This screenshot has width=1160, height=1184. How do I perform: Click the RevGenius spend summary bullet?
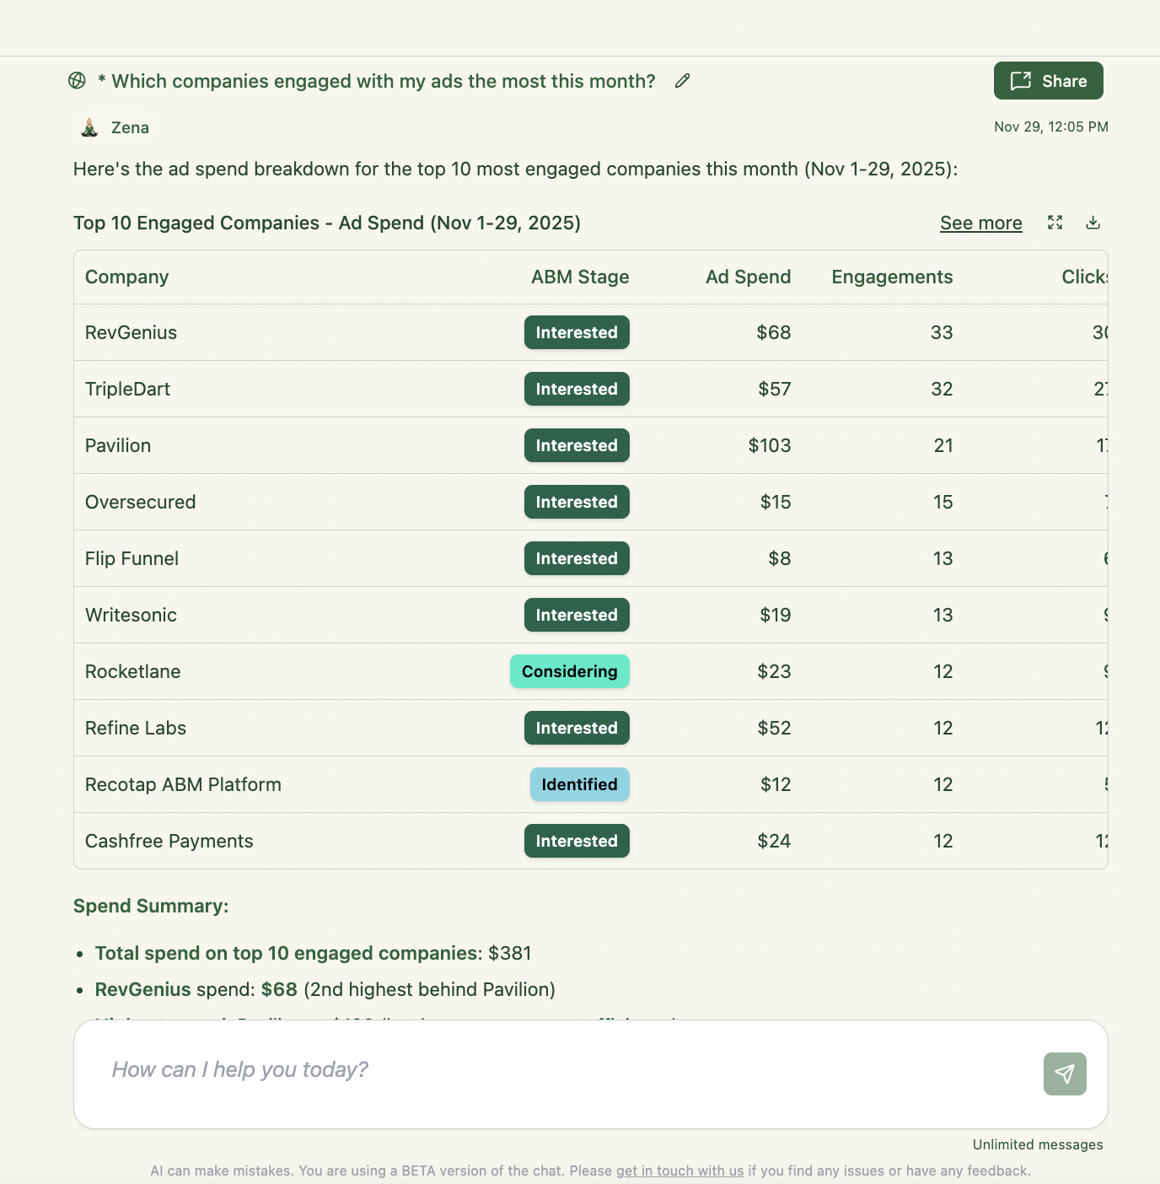[x=325, y=988]
